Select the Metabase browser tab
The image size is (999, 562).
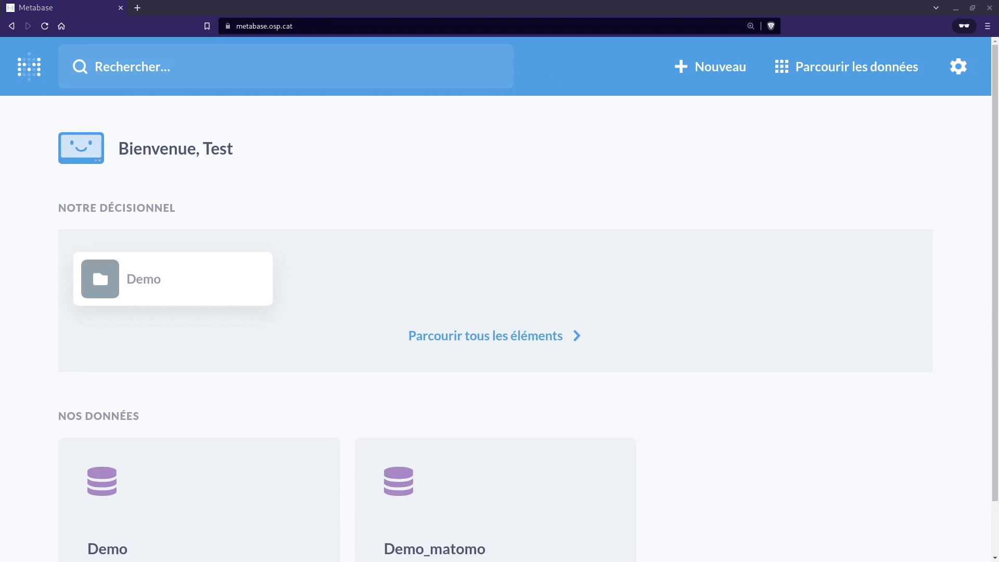pyautogui.click(x=63, y=8)
